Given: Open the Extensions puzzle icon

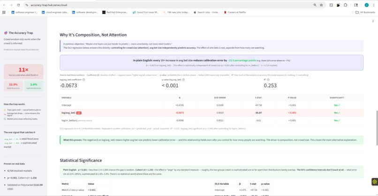Looking at the screenshot, I should click(x=345, y=5).
